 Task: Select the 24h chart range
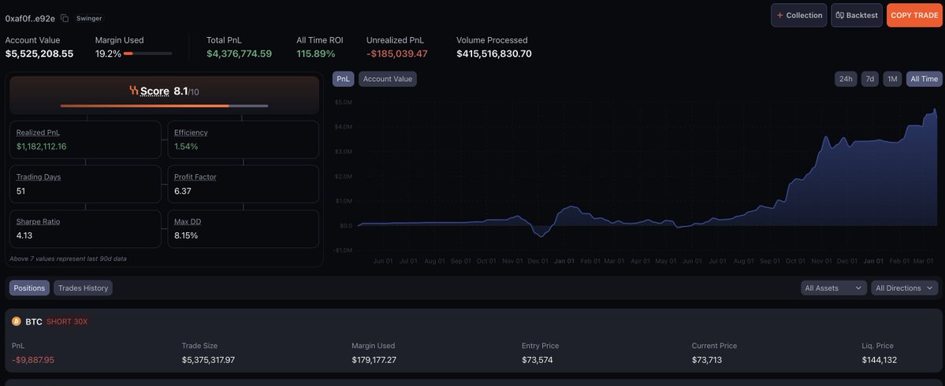846,79
